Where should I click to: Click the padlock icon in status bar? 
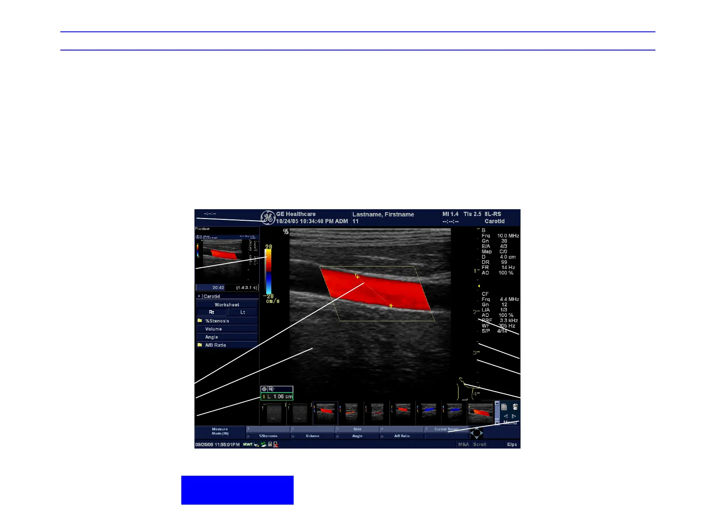(270, 444)
